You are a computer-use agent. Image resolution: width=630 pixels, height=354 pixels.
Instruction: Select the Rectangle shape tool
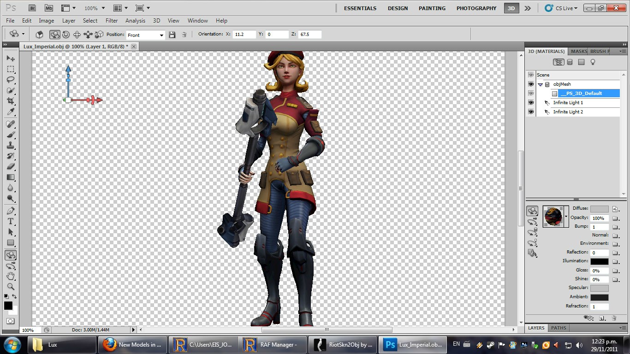pos(11,242)
